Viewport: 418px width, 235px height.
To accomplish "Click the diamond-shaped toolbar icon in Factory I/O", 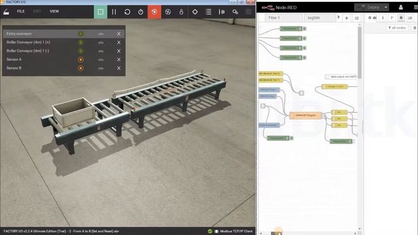I will point(195,12).
